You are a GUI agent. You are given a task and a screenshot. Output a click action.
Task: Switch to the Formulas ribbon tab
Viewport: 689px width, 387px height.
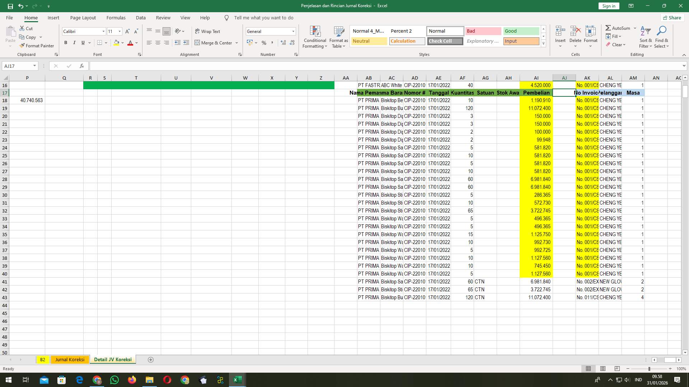(116, 18)
